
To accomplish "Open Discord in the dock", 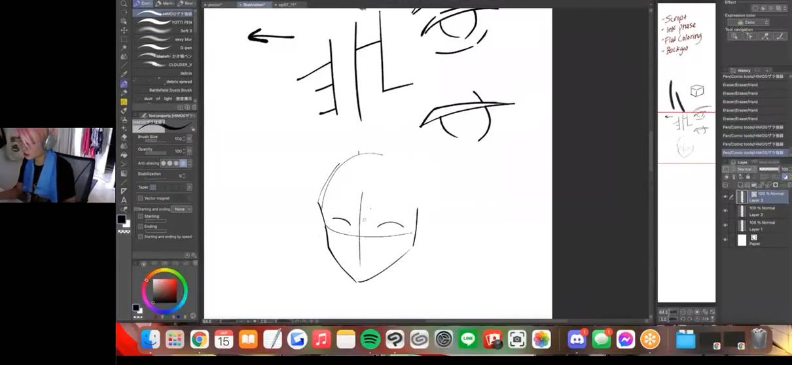I will (577, 339).
